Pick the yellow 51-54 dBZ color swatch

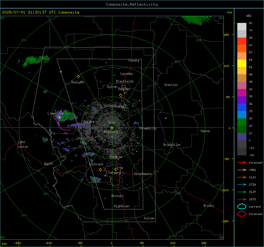242,63
